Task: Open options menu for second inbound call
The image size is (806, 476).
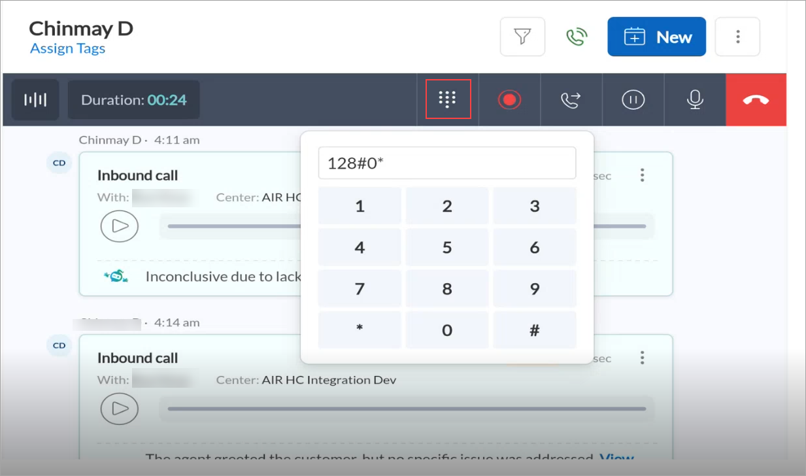Action: (643, 358)
